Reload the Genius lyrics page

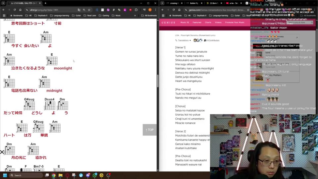click(174, 10)
